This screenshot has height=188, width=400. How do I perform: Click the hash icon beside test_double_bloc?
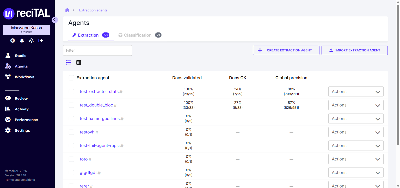pos(115,105)
